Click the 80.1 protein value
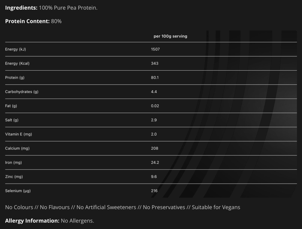Image resolution: width=302 pixels, height=229 pixels. (155, 78)
